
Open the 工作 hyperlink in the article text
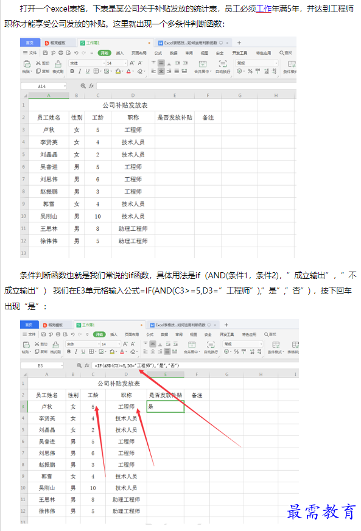pyautogui.click(x=264, y=9)
